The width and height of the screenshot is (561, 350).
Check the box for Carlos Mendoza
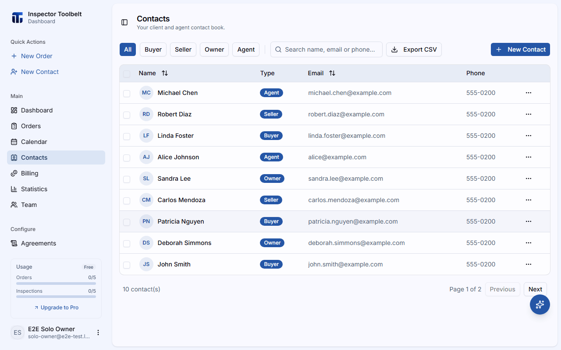coord(127,201)
